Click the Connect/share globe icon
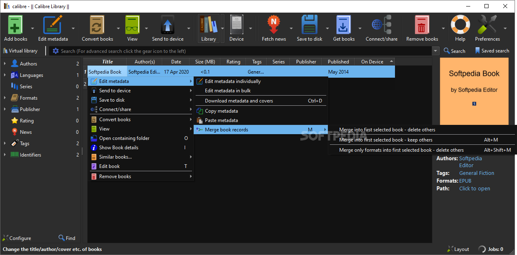The image size is (517, 255). [382, 24]
